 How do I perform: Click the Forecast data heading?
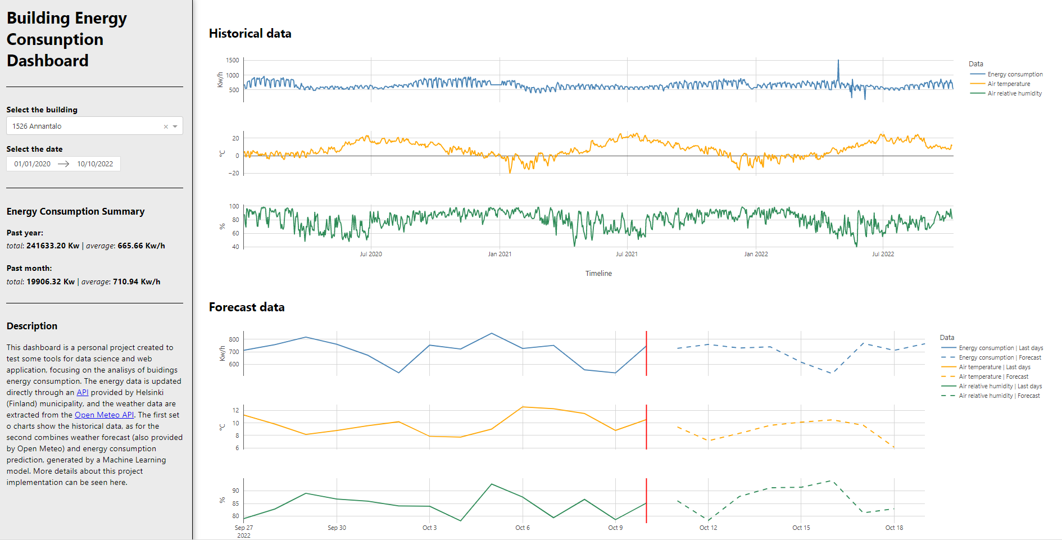tap(247, 307)
